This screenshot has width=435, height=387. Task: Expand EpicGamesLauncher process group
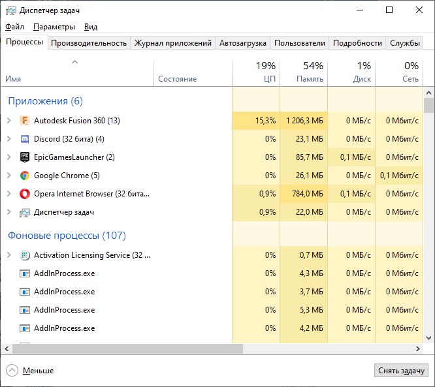click(x=9, y=157)
